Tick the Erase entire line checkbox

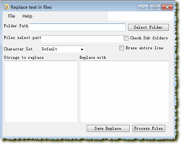click(122, 48)
